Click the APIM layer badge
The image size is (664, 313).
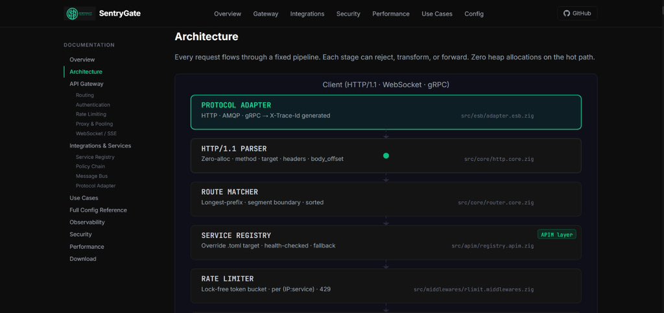coord(557,235)
